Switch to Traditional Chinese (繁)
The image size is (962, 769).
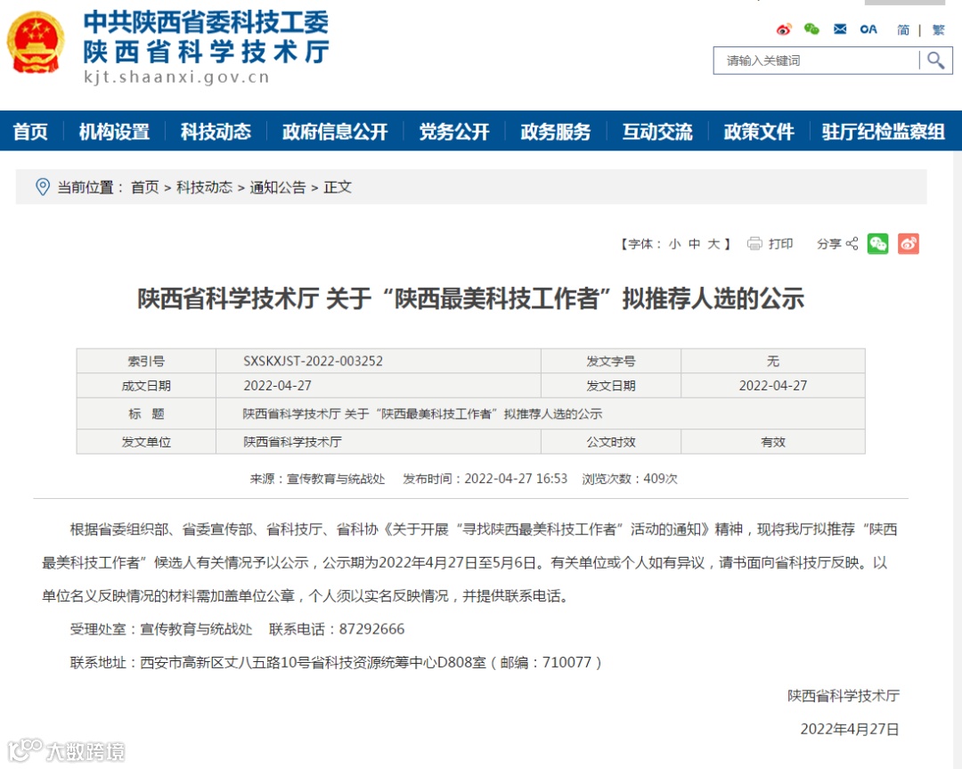pos(939,30)
